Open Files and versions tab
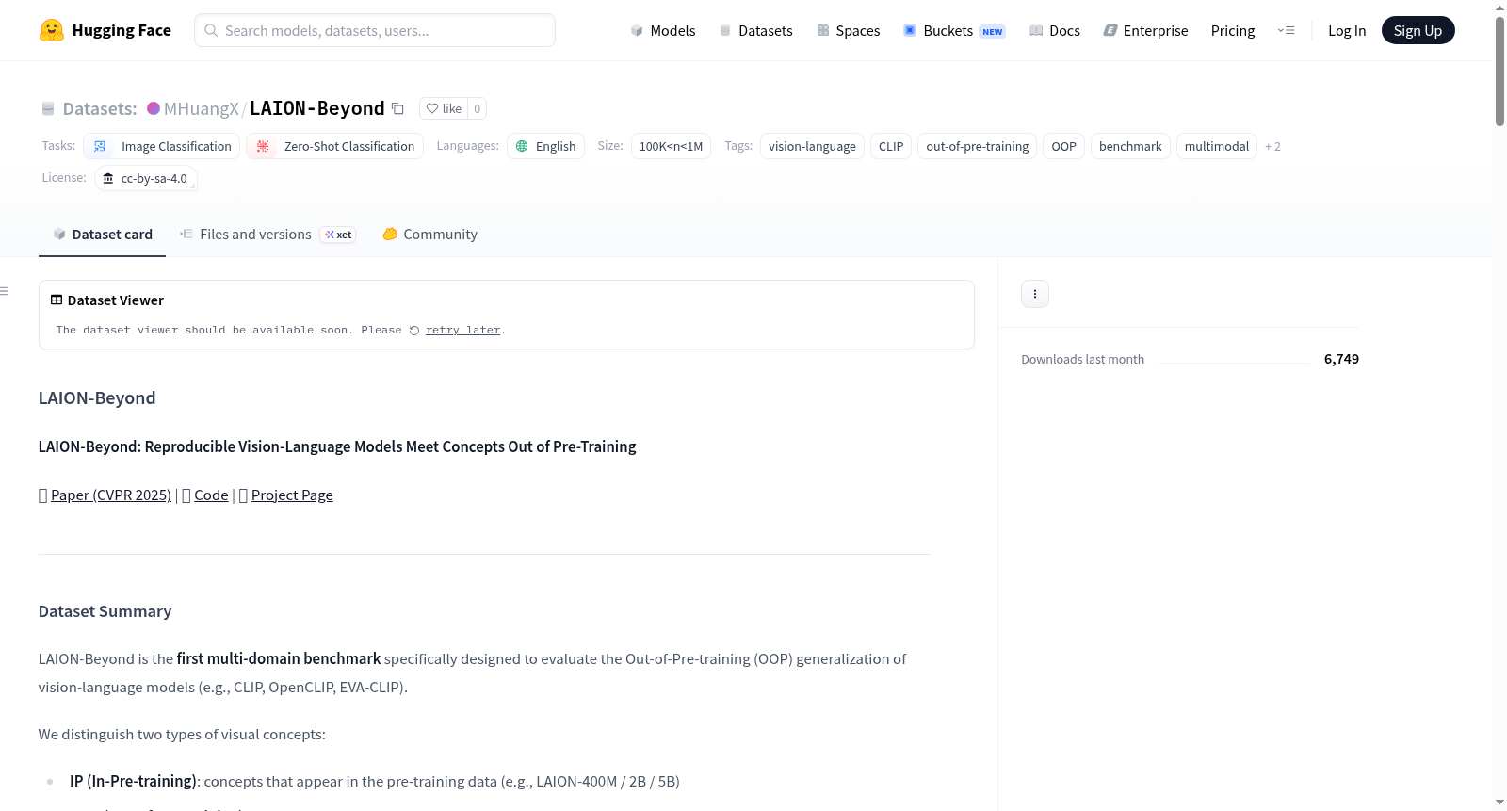Viewport: 1507px width, 811px height. click(267, 234)
